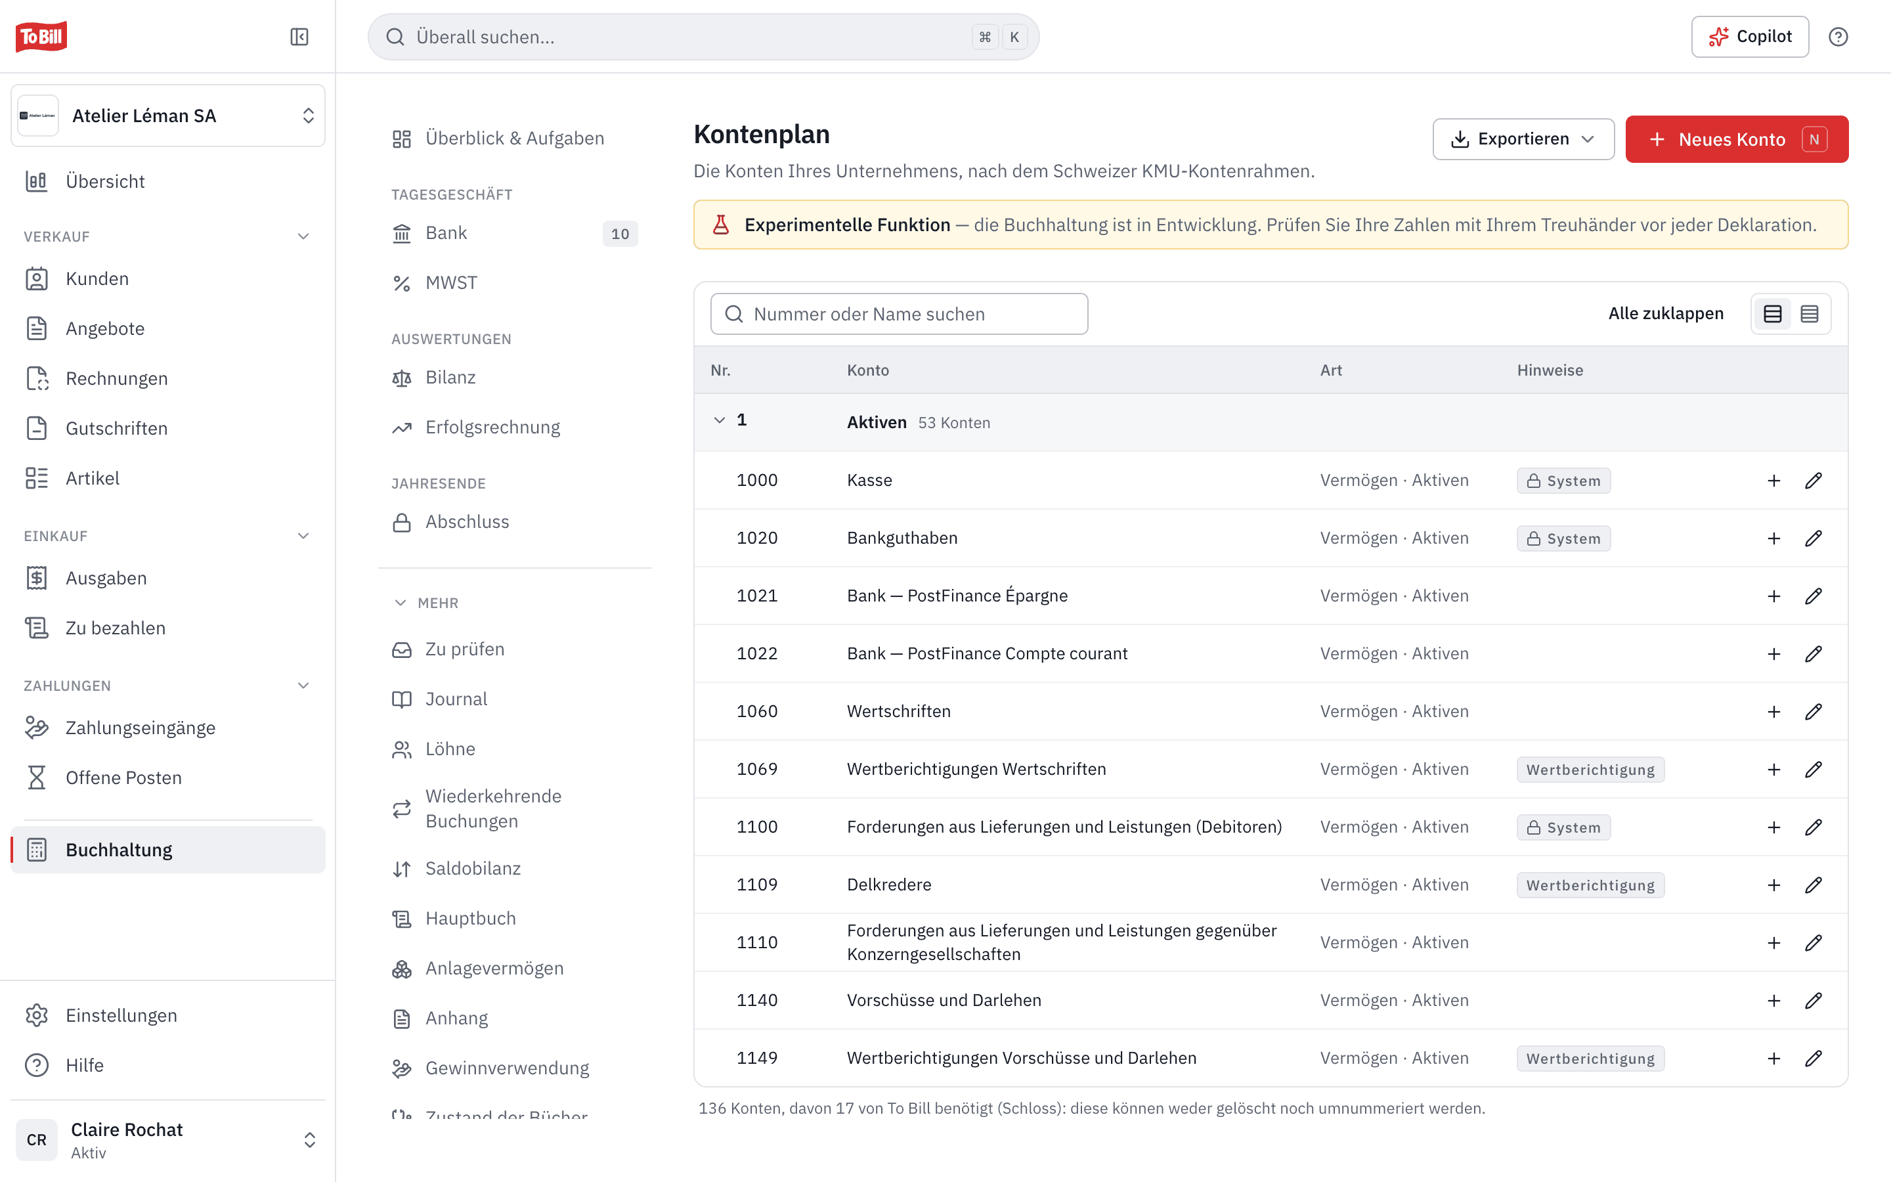Open Saldobilanz page
This screenshot has width=1891, height=1182.
[x=515, y=869]
